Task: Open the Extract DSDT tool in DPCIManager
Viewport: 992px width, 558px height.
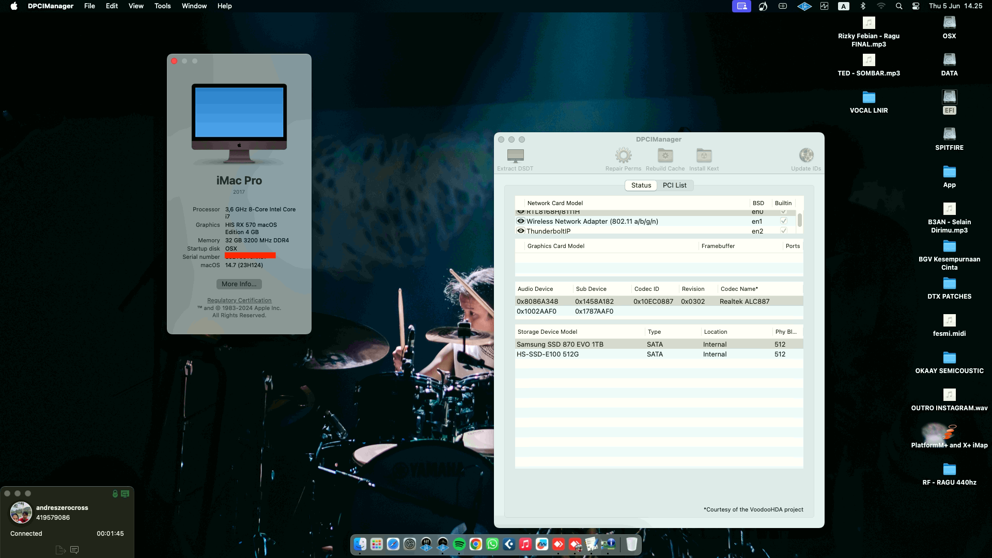Action: tap(515, 158)
